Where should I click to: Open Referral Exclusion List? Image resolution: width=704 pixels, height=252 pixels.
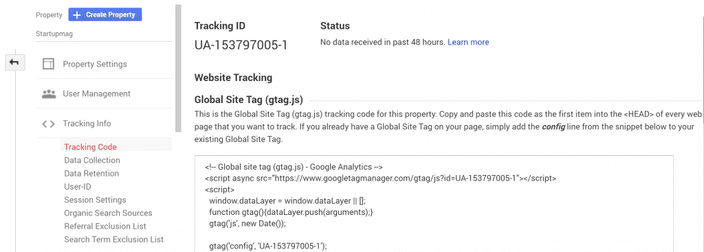tap(105, 226)
